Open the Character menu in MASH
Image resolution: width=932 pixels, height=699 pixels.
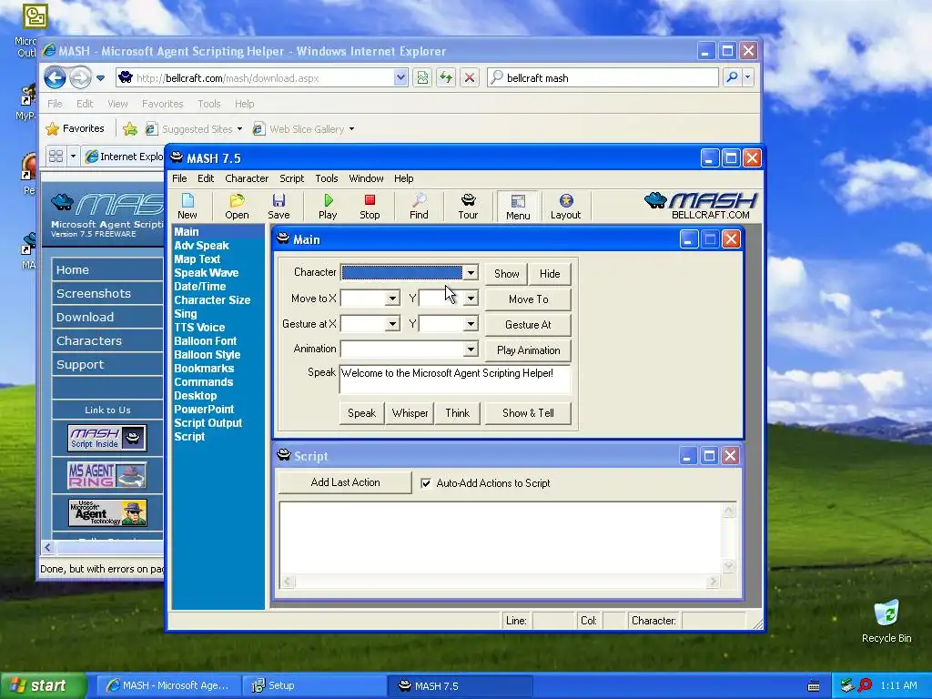pos(247,178)
